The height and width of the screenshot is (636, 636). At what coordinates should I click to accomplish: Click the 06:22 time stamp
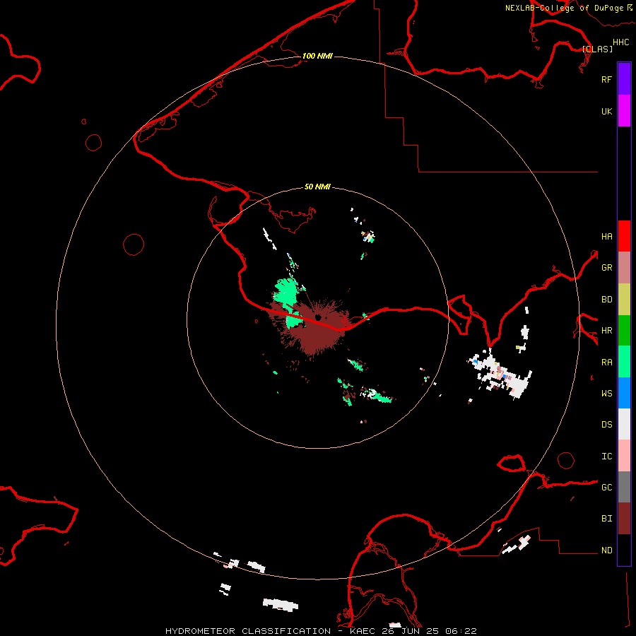click(x=460, y=631)
